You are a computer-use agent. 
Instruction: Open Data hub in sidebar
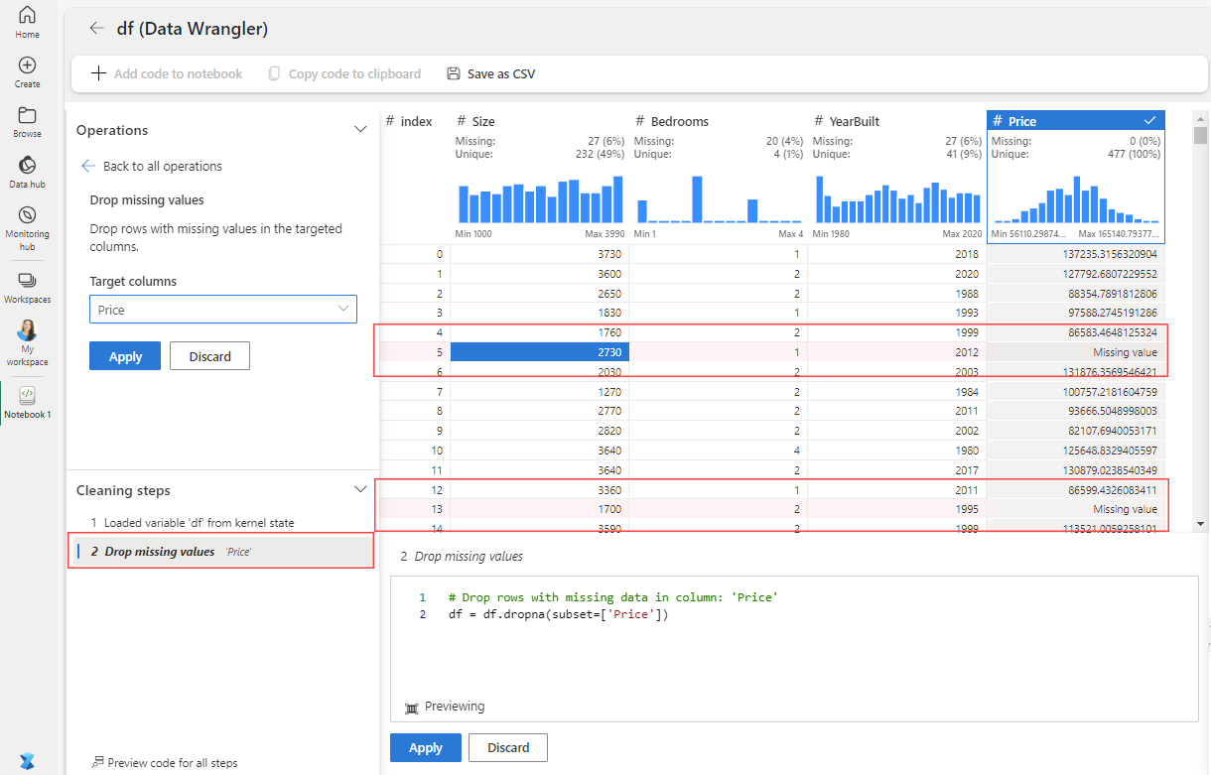(27, 172)
